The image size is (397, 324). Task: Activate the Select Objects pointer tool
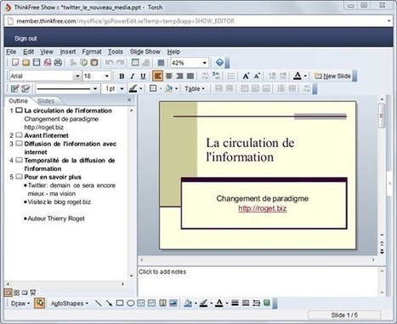(40, 304)
